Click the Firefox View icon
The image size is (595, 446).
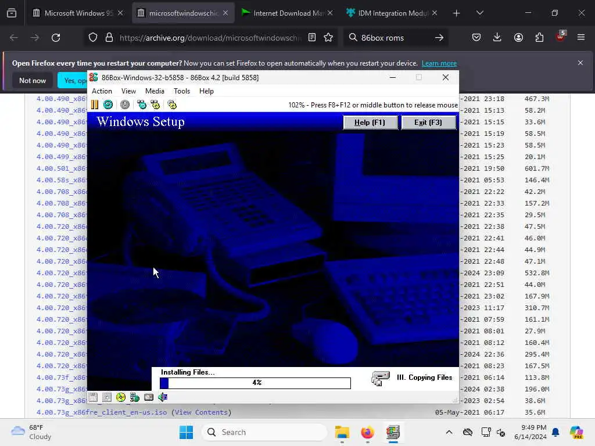[12, 13]
